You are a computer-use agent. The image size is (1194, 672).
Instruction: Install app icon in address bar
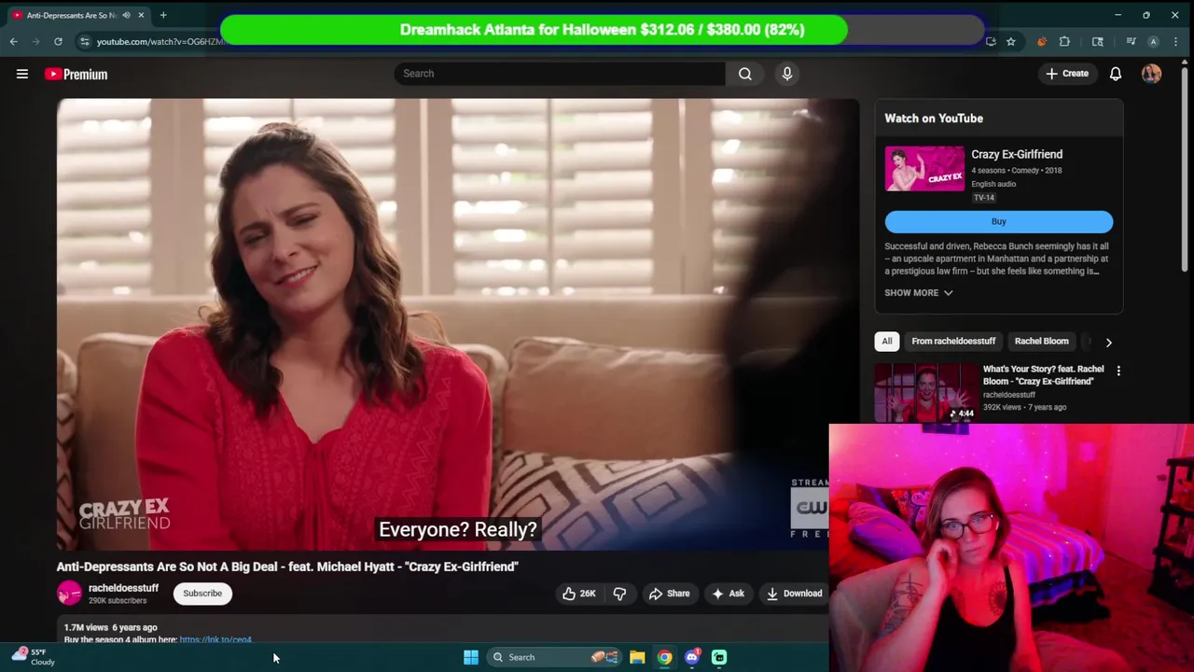991,41
